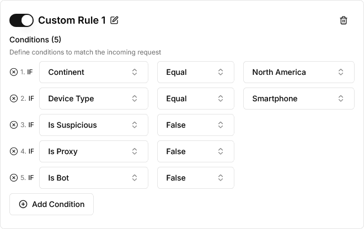Toggle Custom Rule 1 off
The width and height of the screenshot is (364, 229).
22,20
